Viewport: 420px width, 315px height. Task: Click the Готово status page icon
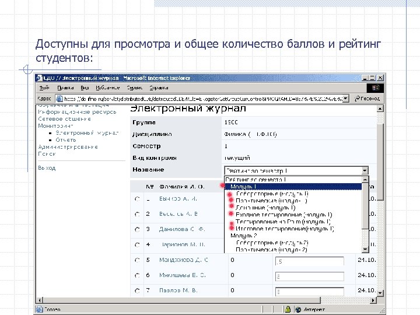coord(40,310)
